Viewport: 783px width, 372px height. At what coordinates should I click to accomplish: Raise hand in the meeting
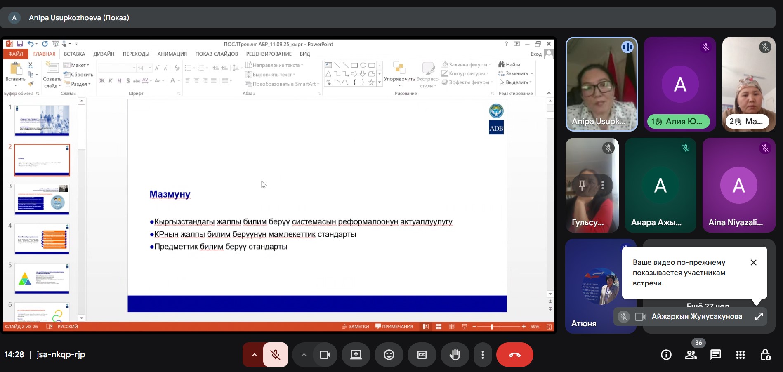[x=455, y=355]
